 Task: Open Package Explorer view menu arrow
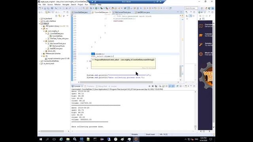tap(68, 16)
